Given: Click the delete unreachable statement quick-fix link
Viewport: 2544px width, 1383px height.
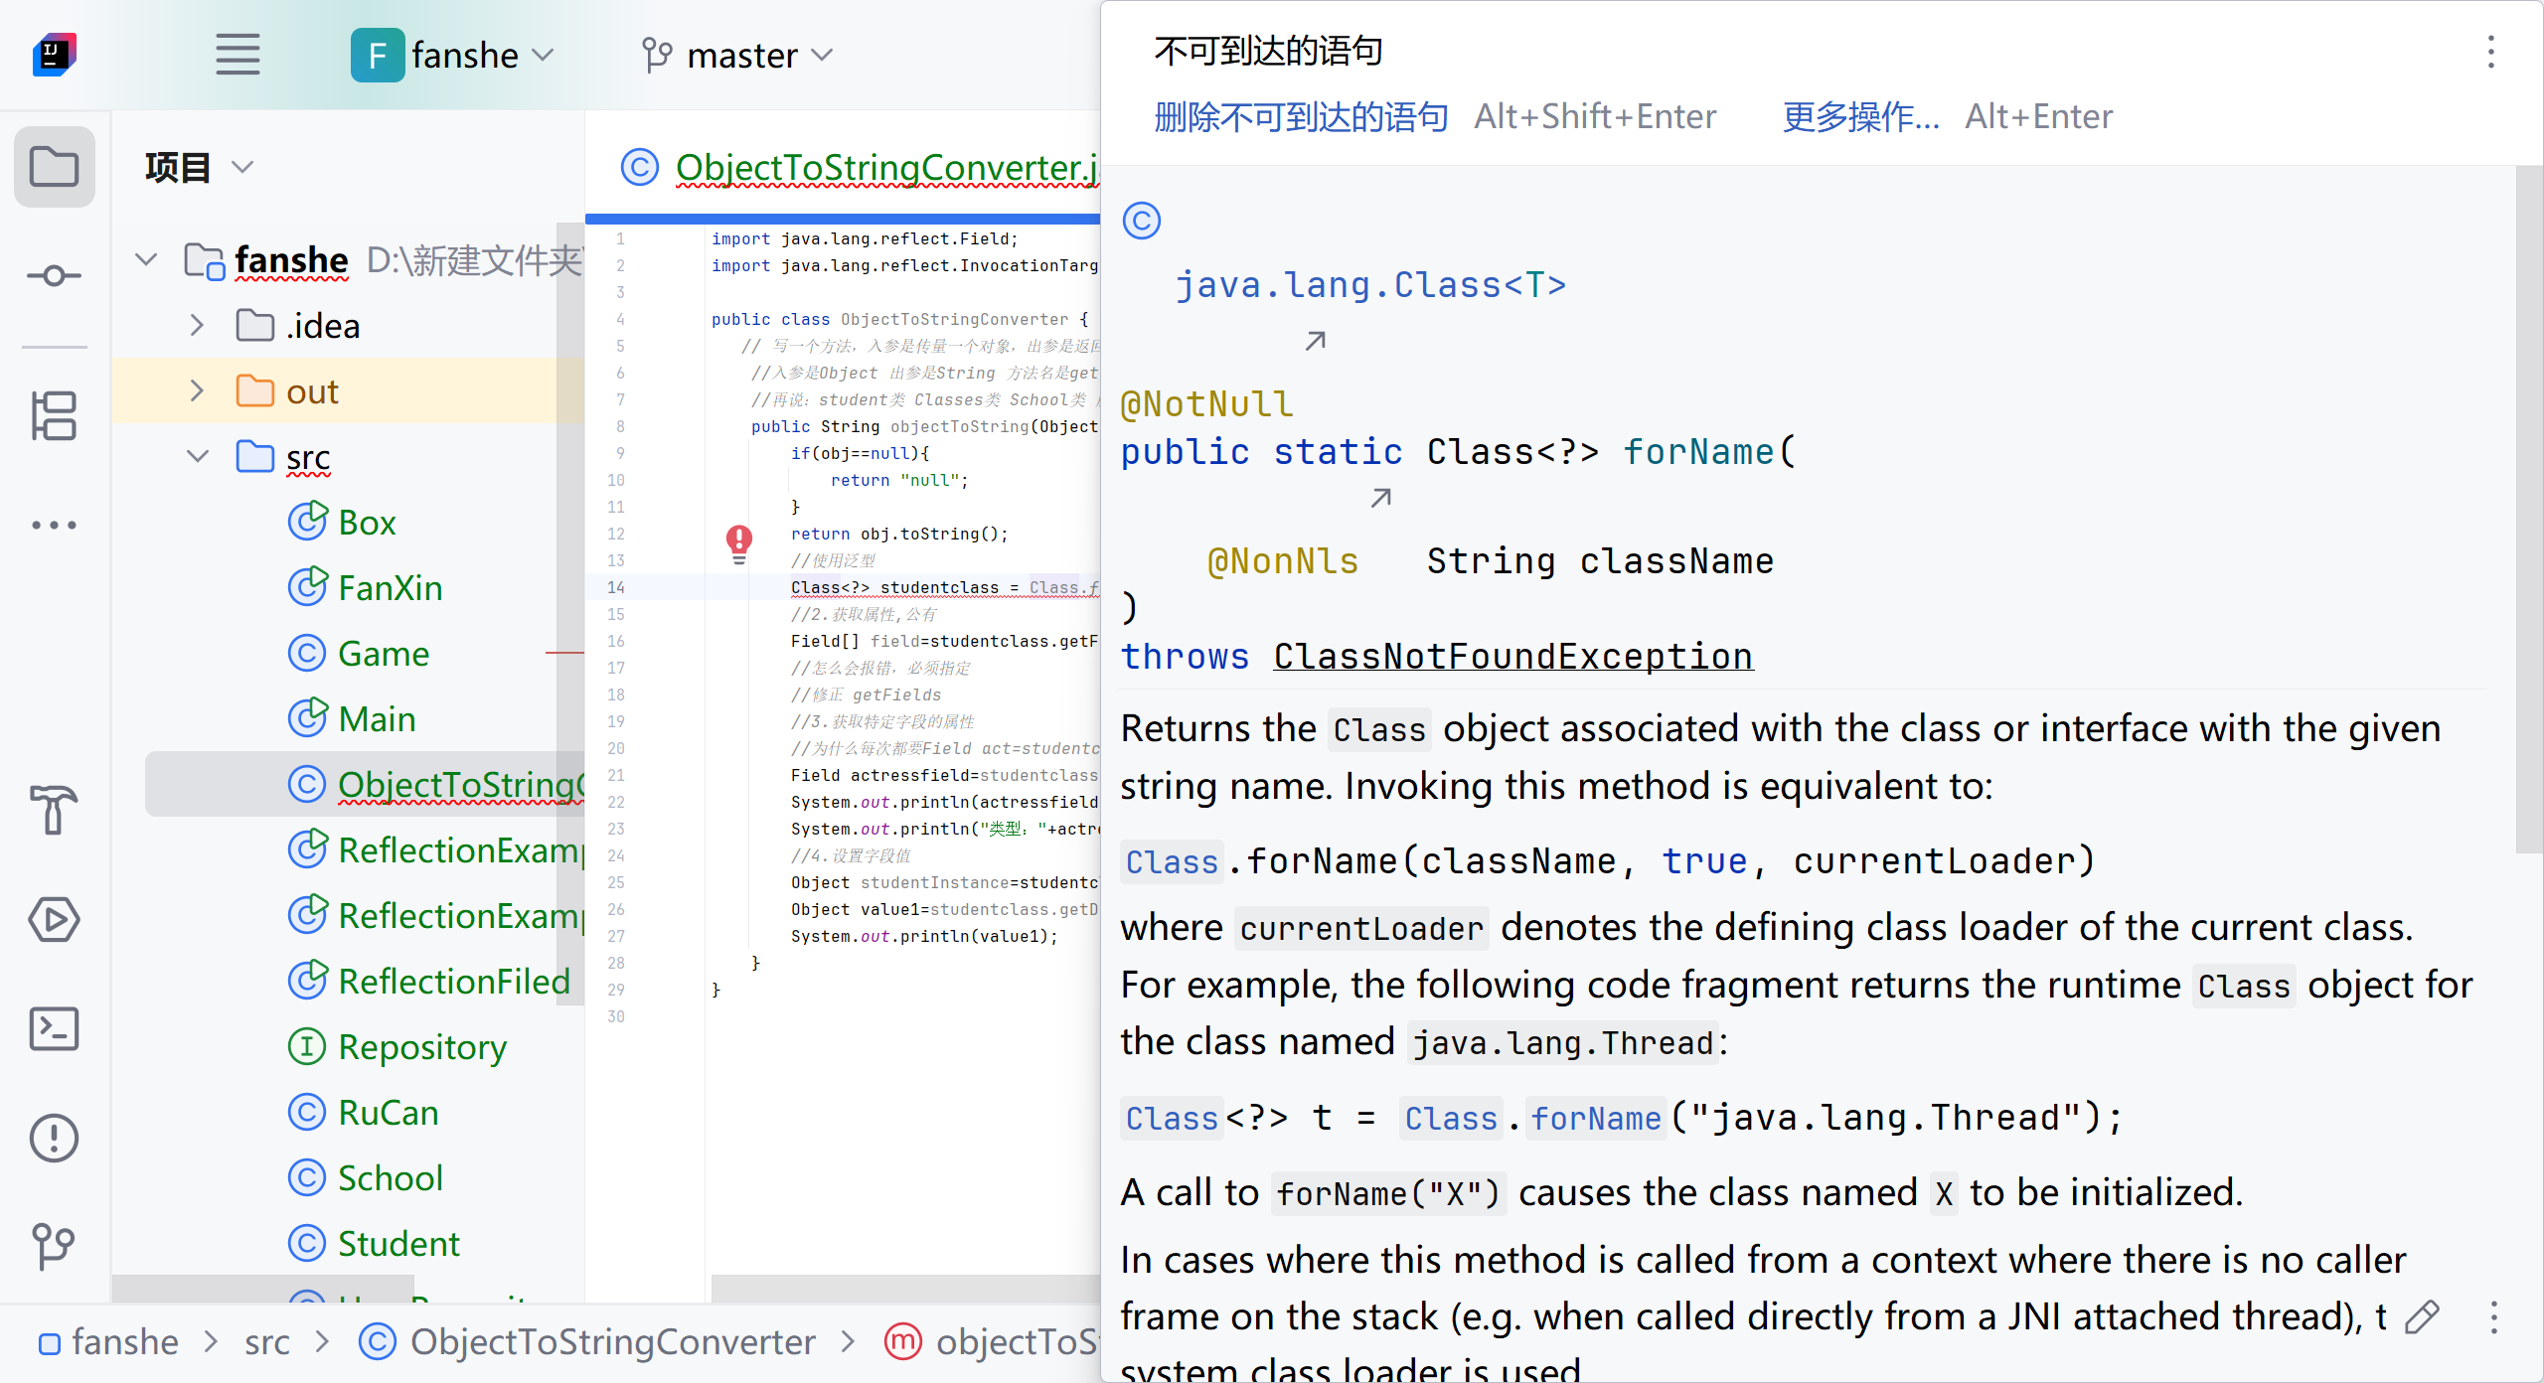Looking at the screenshot, I should click(x=1300, y=117).
